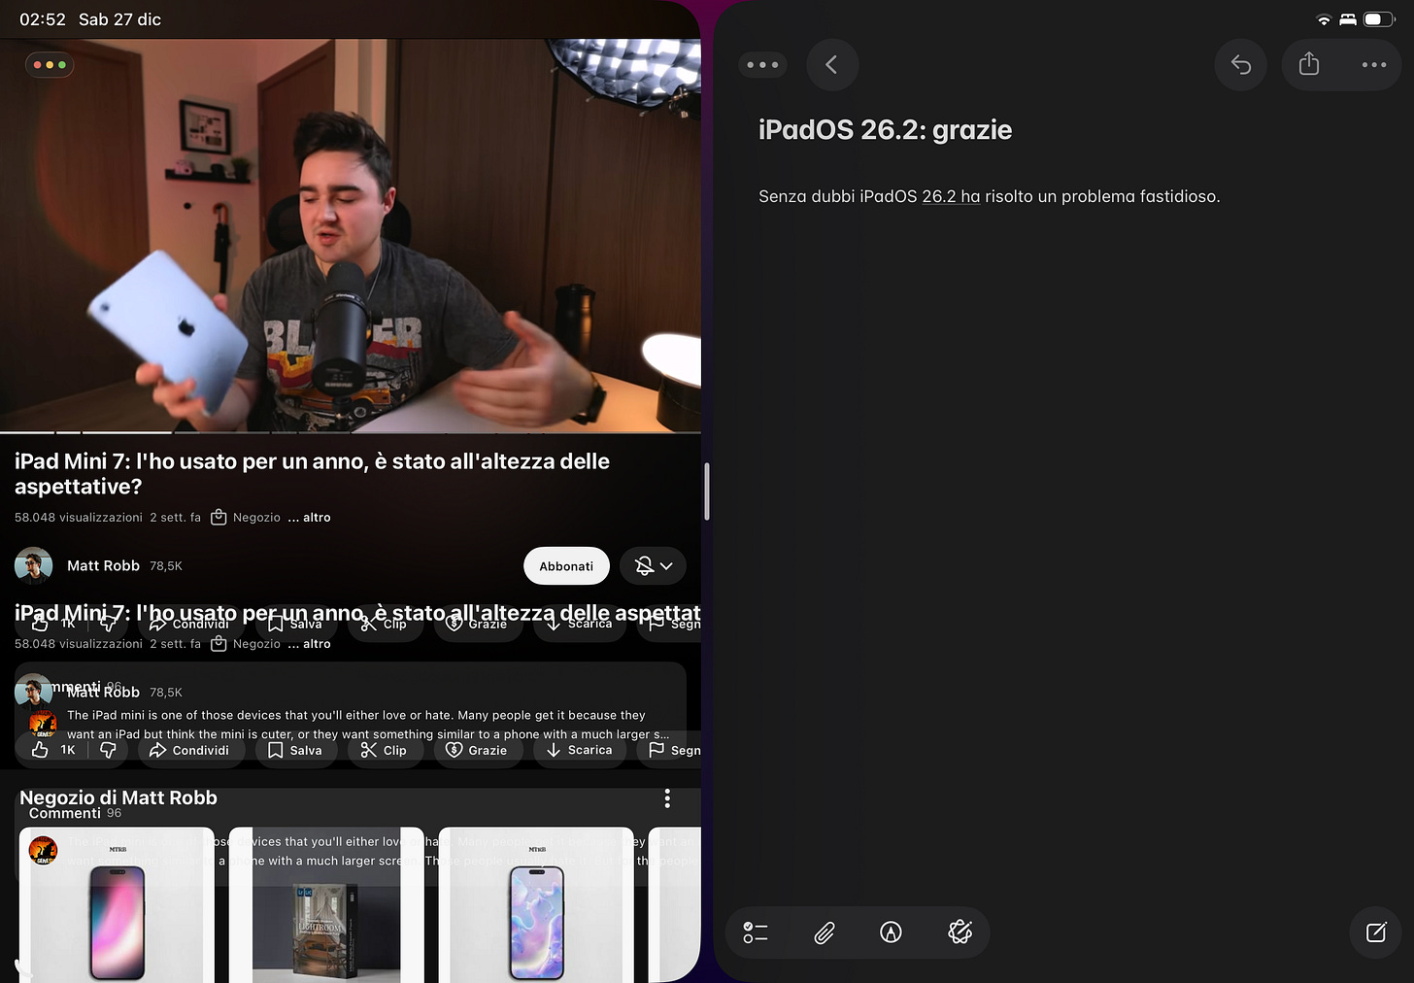Subscribe via the Abbonati button
The image size is (1414, 983).
coord(566,565)
